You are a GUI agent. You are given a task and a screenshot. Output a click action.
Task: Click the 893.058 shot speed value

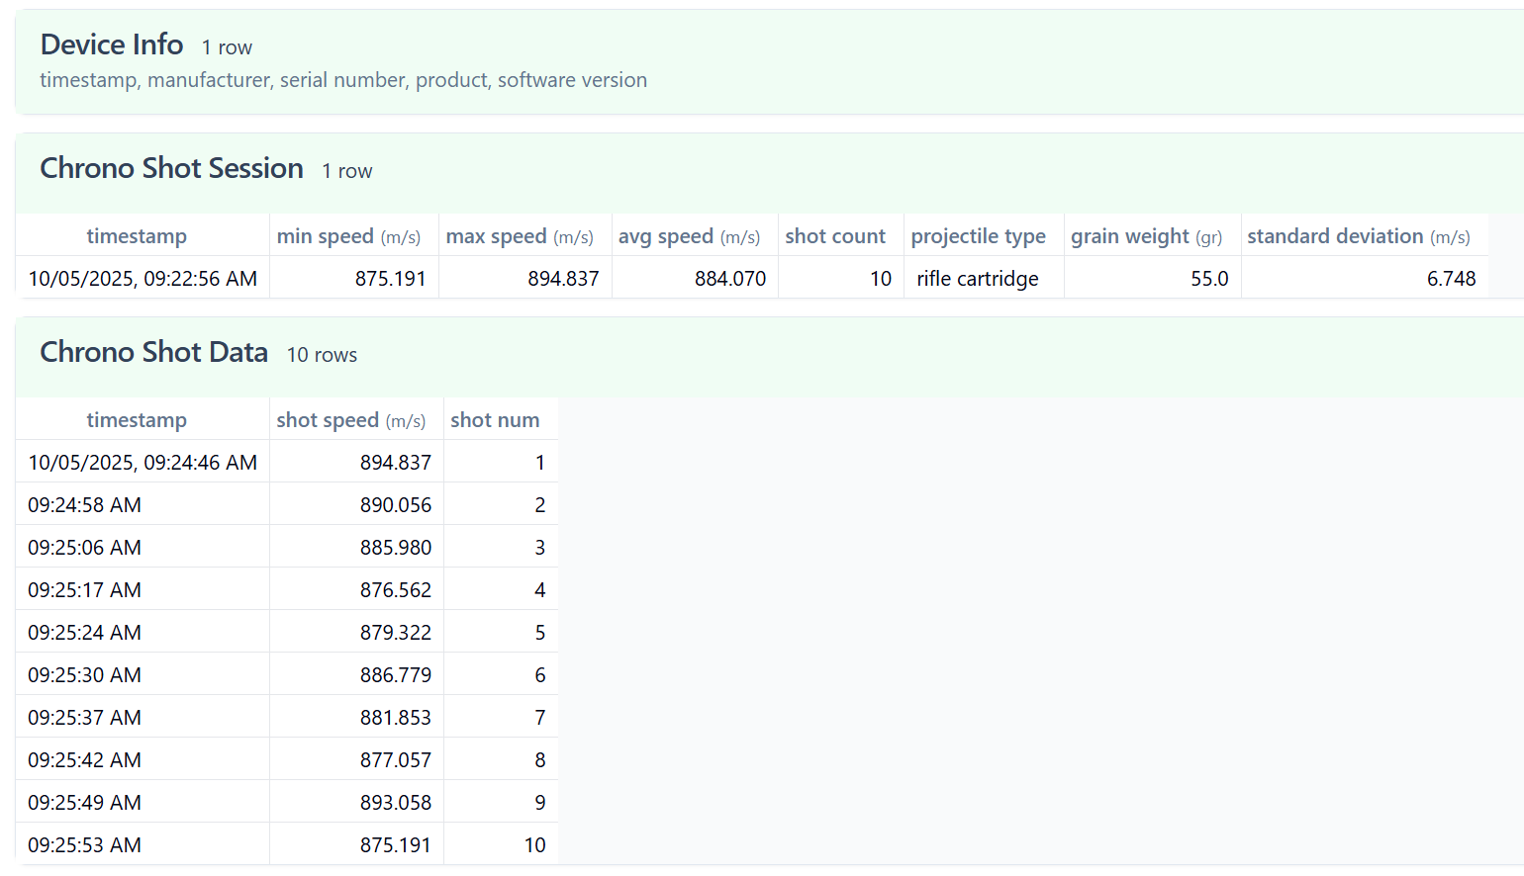pyautogui.click(x=395, y=803)
